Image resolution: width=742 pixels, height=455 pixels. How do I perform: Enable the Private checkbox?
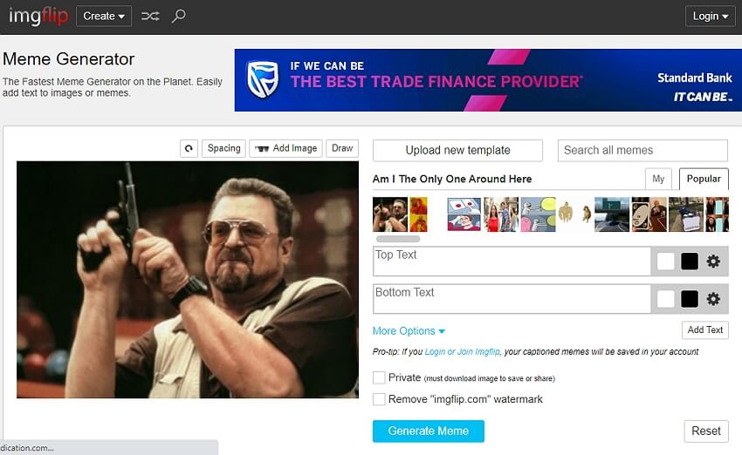point(379,377)
